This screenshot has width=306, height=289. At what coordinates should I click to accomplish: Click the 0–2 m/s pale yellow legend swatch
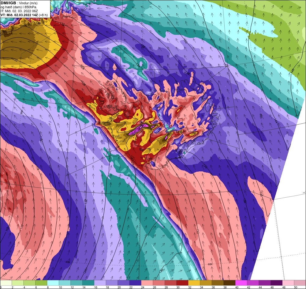[6, 283]
